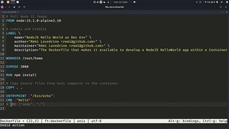The height and width of the screenshot is (129, 229).
Task: Click the refresh-style icon in top panel
Action: click(x=98, y=2)
